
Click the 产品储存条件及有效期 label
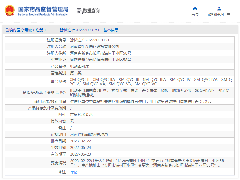[47, 108]
